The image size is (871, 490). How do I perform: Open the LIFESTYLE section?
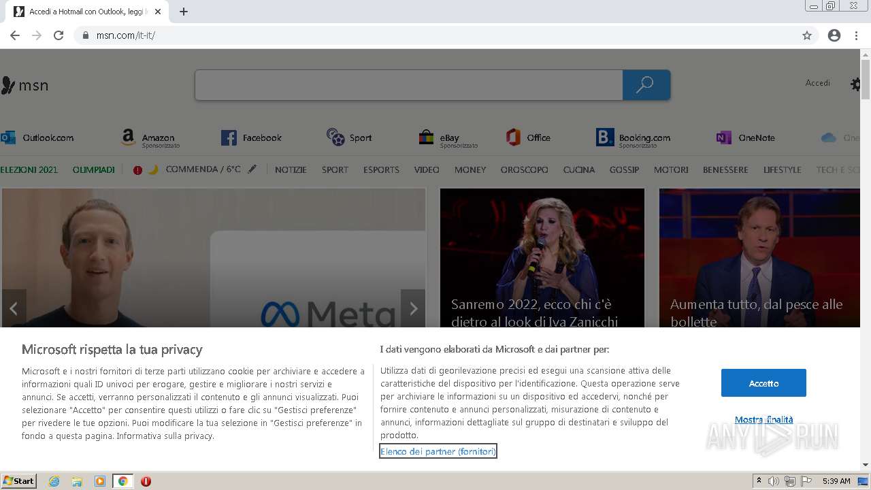782,169
